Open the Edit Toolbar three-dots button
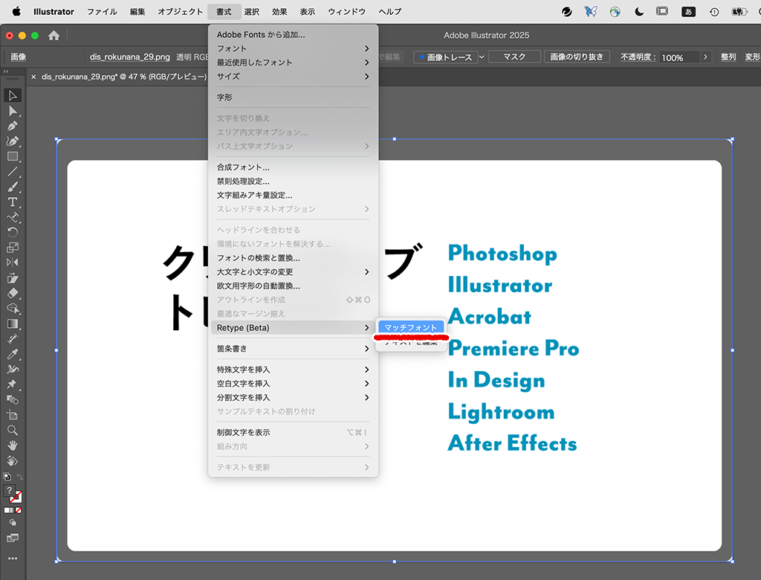Screen dimensions: 761x580 click(13, 558)
